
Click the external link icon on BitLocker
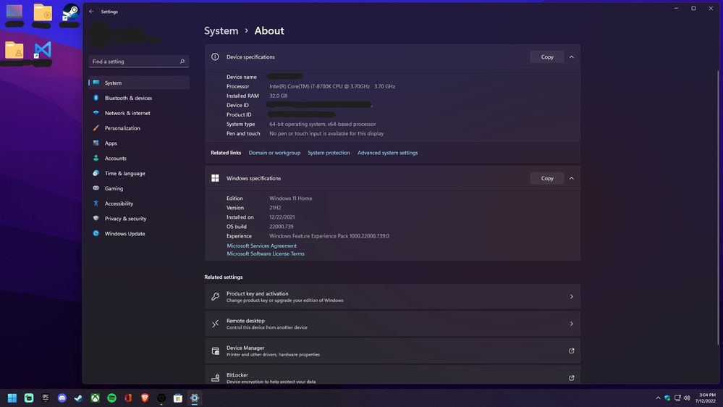tap(571, 378)
